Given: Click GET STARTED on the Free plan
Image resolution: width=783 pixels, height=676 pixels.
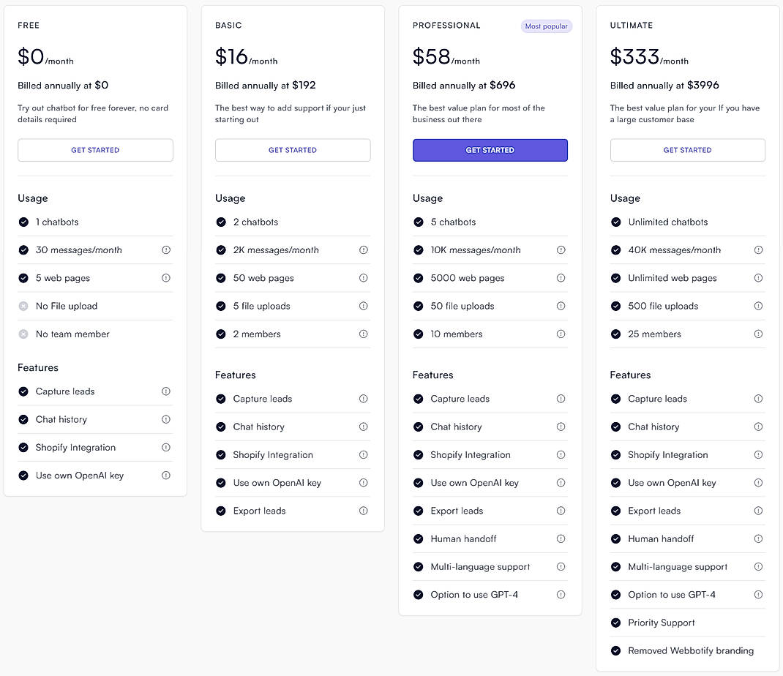Looking at the screenshot, I should coord(94,150).
